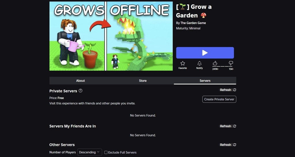Click the 249K+ likes count
Screen dimensions: 295x157
click(215, 69)
